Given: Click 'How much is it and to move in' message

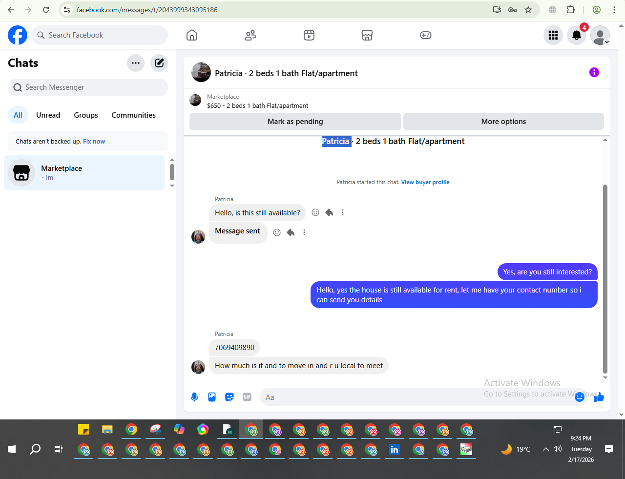Looking at the screenshot, I should pyautogui.click(x=299, y=366).
